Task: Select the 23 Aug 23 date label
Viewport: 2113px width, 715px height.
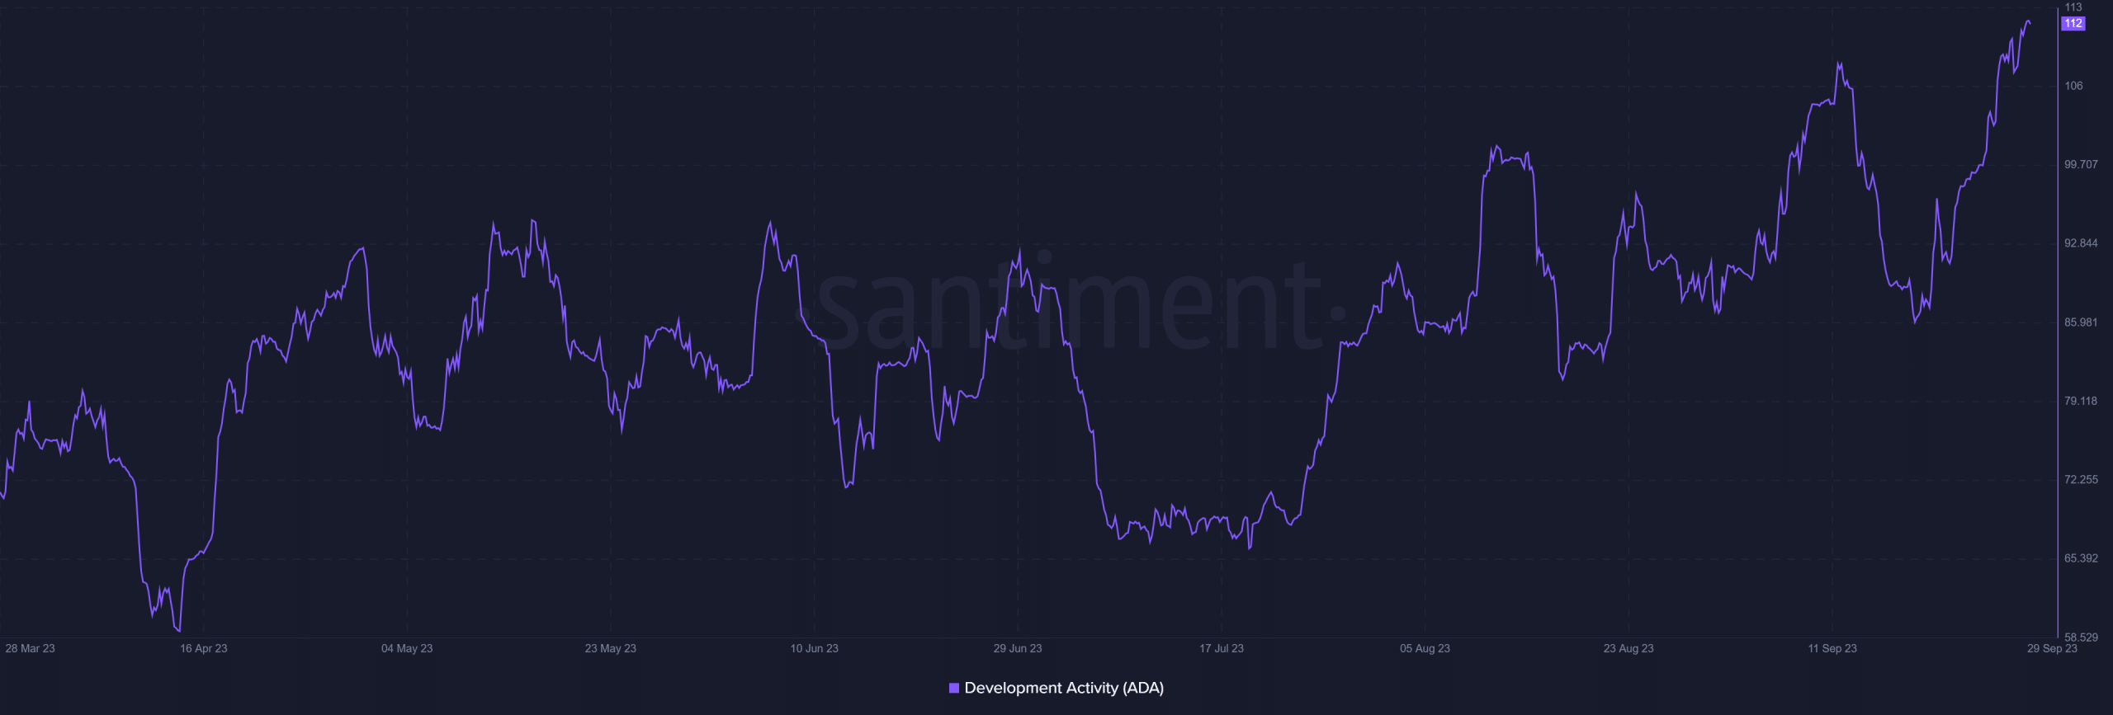Action: point(1628,648)
